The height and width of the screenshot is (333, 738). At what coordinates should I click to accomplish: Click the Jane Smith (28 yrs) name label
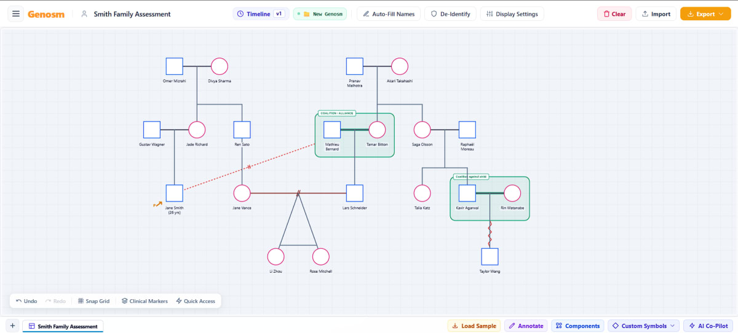coord(175,210)
